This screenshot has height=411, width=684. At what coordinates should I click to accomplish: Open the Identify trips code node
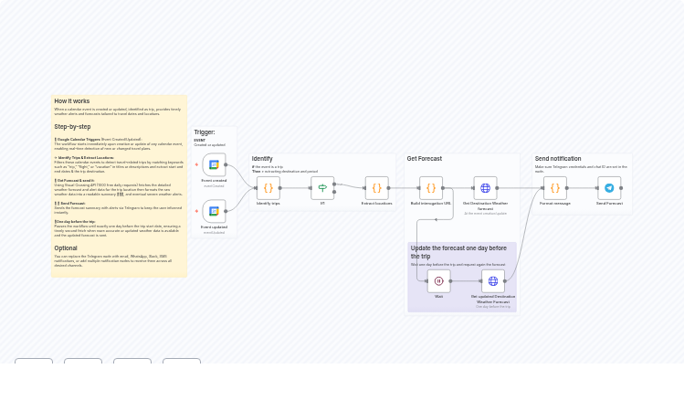click(268, 188)
